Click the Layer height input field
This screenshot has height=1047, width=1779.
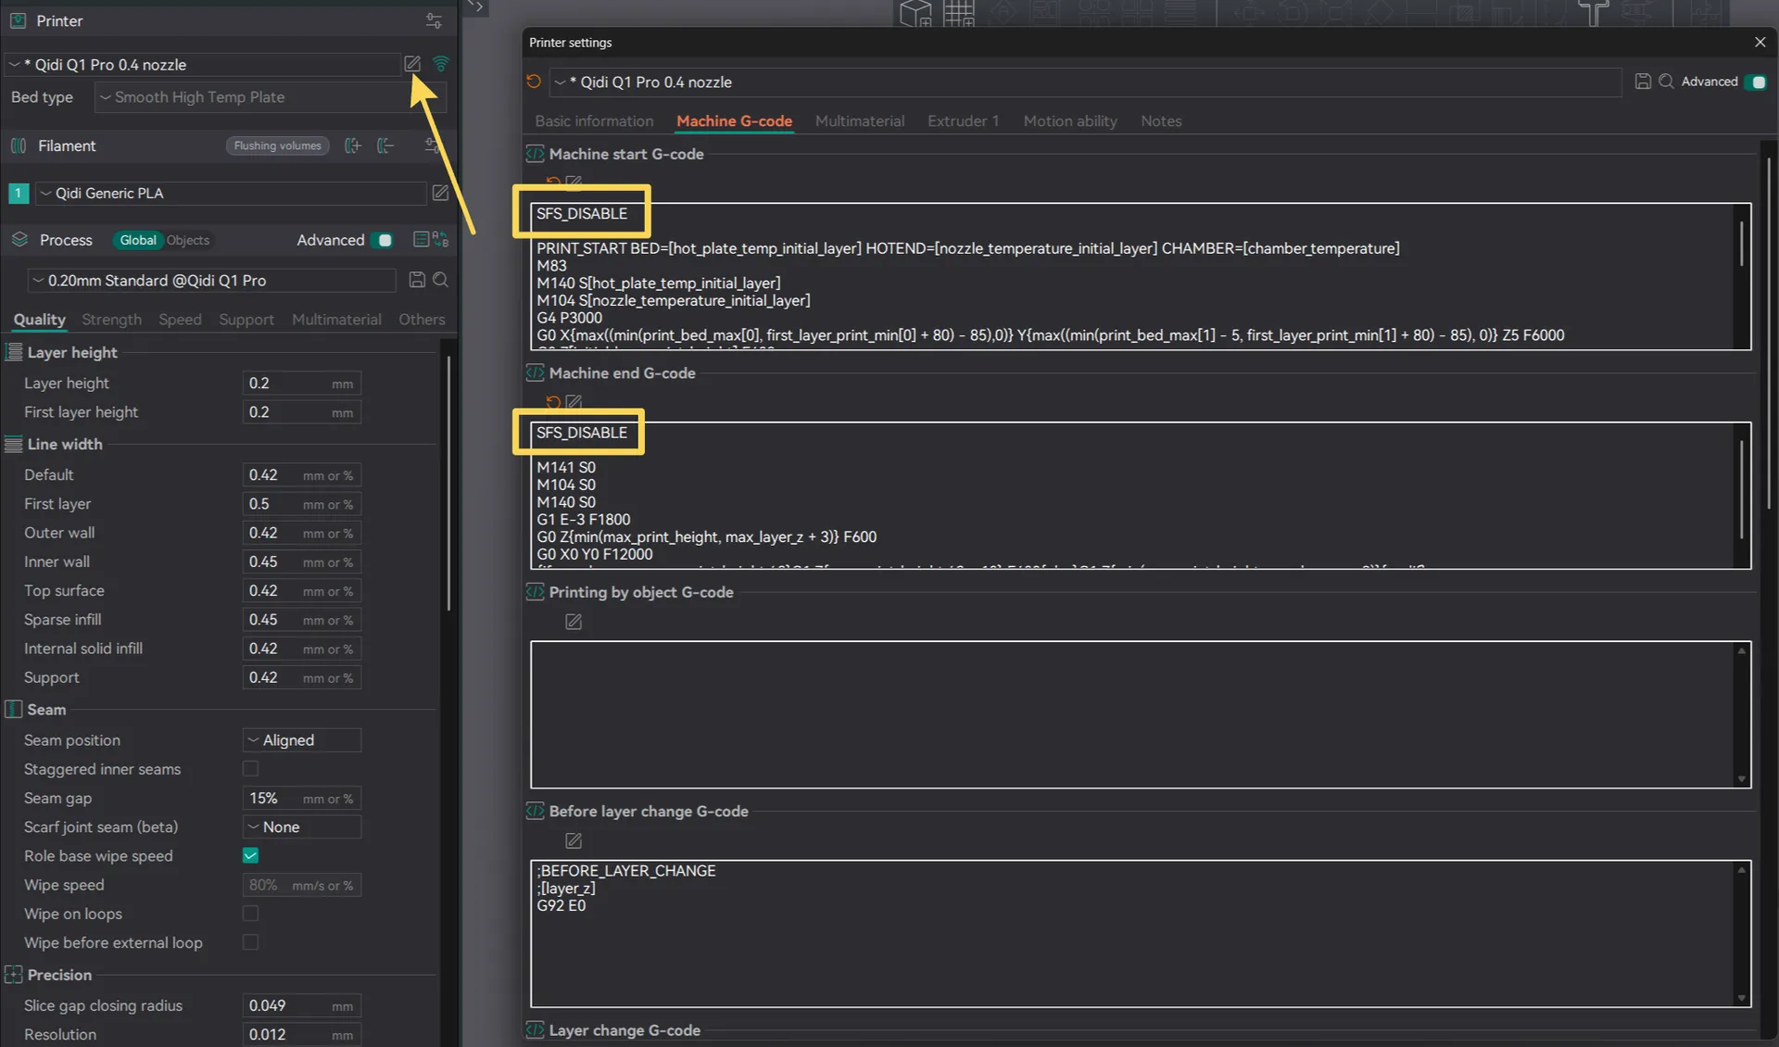[x=287, y=384]
